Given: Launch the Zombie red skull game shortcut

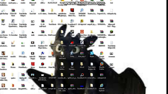Looking at the screenshot, I should [x=72, y=13].
